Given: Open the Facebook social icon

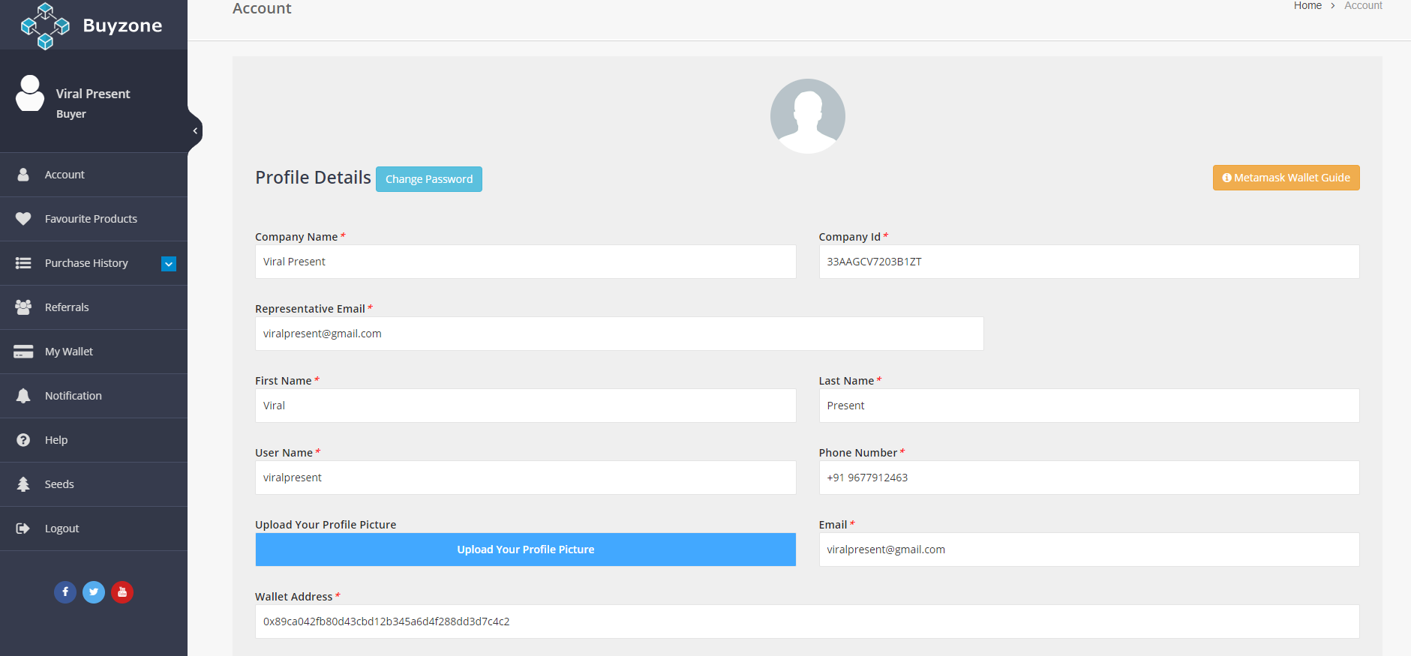Looking at the screenshot, I should [x=65, y=592].
